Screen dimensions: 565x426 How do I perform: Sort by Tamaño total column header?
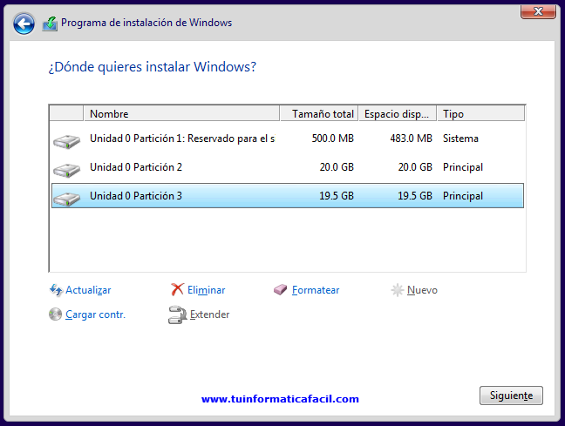point(318,114)
